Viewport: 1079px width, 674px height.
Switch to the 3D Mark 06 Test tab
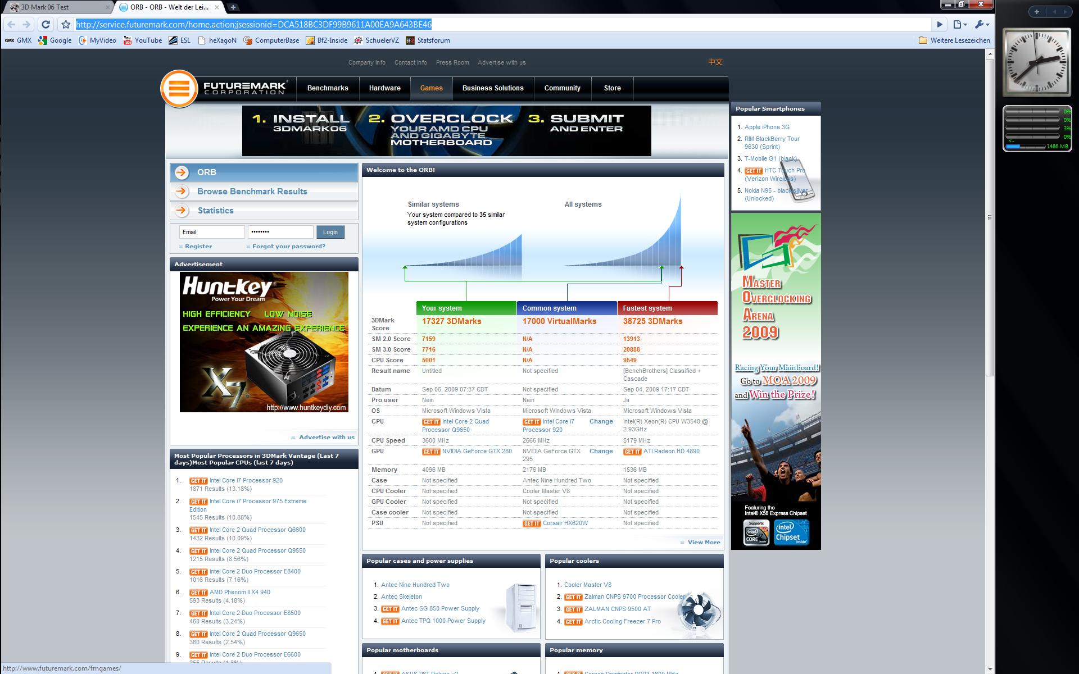60,7
